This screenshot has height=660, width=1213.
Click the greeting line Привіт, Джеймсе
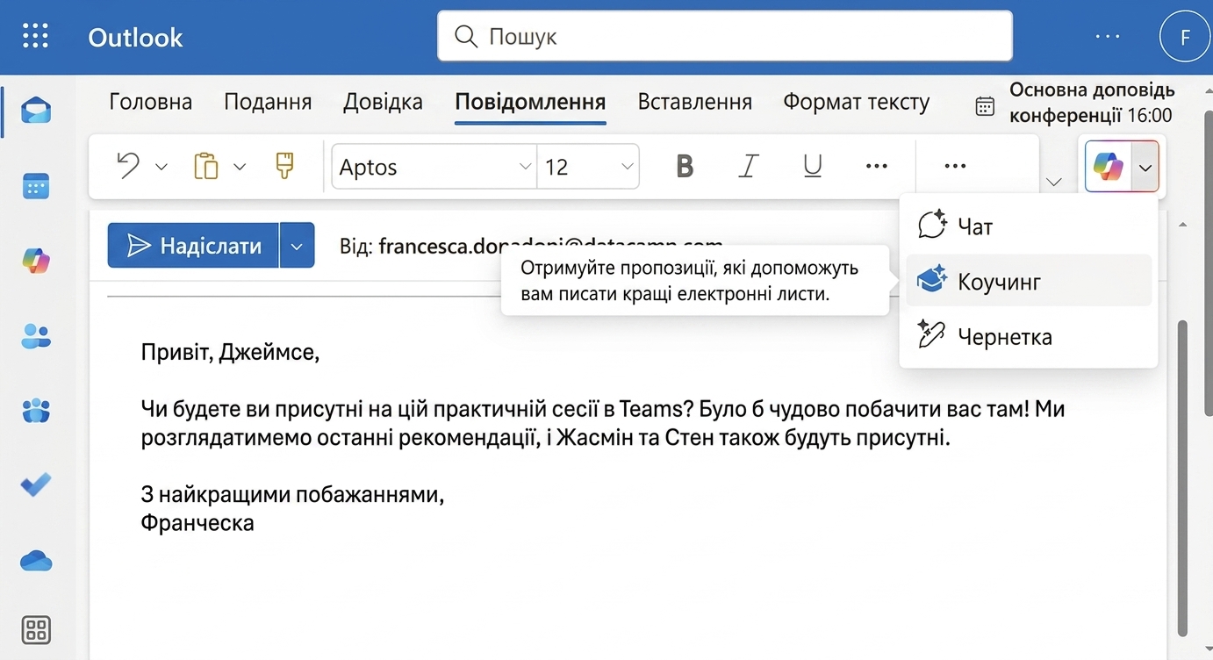click(x=231, y=353)
